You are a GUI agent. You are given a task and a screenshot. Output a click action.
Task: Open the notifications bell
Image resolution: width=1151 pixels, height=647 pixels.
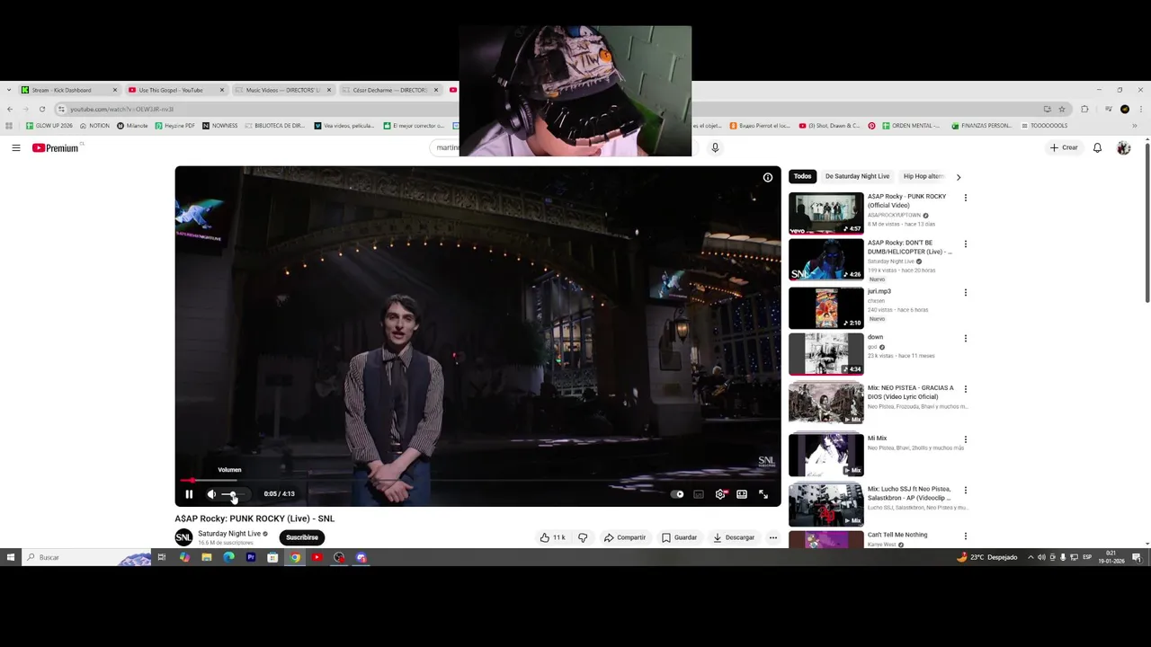tap(1097, 147)
